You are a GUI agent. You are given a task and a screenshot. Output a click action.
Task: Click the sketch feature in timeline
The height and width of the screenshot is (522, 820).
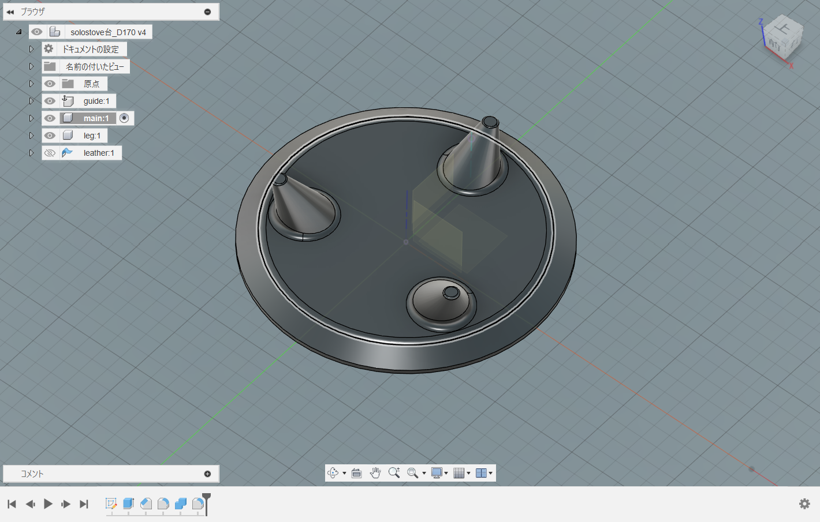point(111,504)
